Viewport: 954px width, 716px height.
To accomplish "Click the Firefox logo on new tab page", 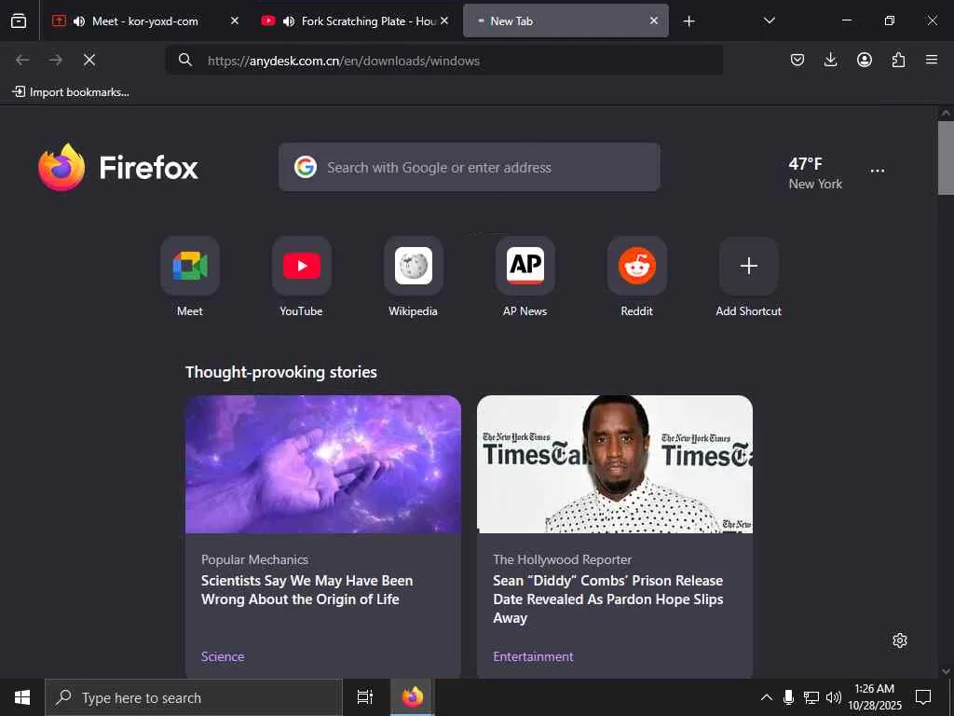I will coord(118,168).
